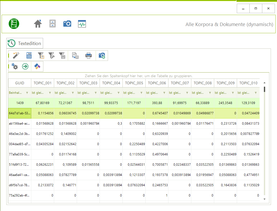
Task: Open the archive drawer cabinet icon
Action: (53, 23)
